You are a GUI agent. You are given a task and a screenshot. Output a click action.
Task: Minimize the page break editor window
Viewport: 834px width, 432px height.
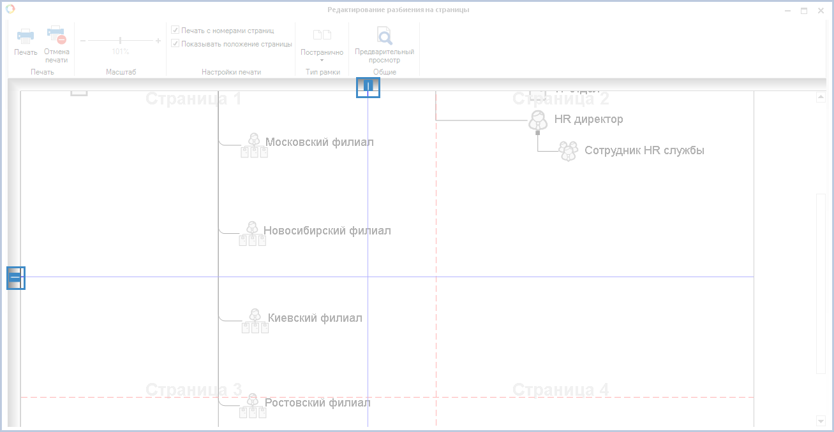(x=789, y=10)
